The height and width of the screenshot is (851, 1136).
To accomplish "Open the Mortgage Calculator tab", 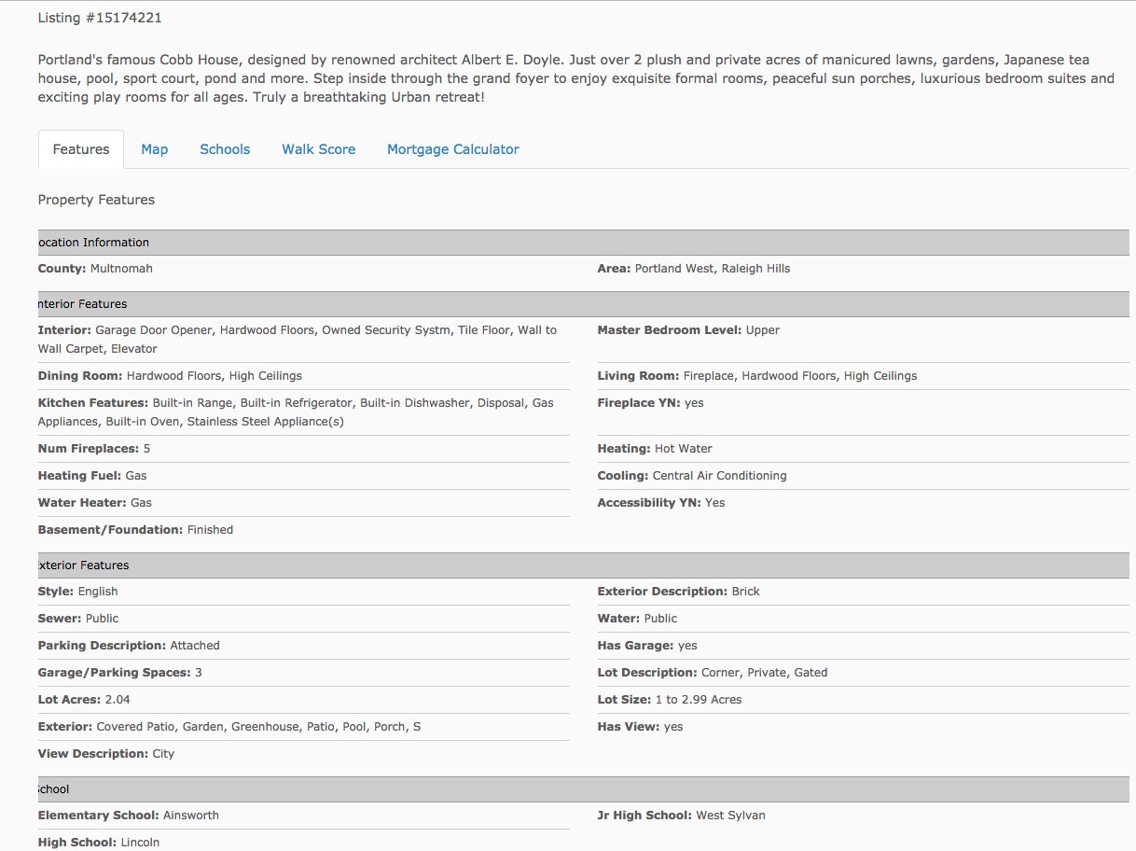I will point(453,149).
